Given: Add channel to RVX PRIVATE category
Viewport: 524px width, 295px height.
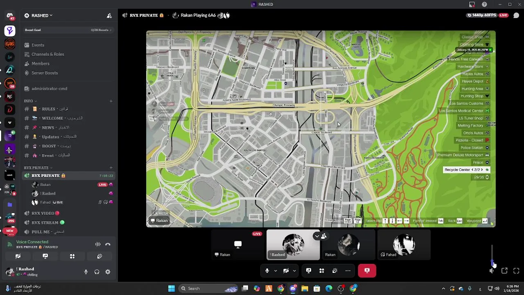Looking at the screenshot, I should click(111, 168).
